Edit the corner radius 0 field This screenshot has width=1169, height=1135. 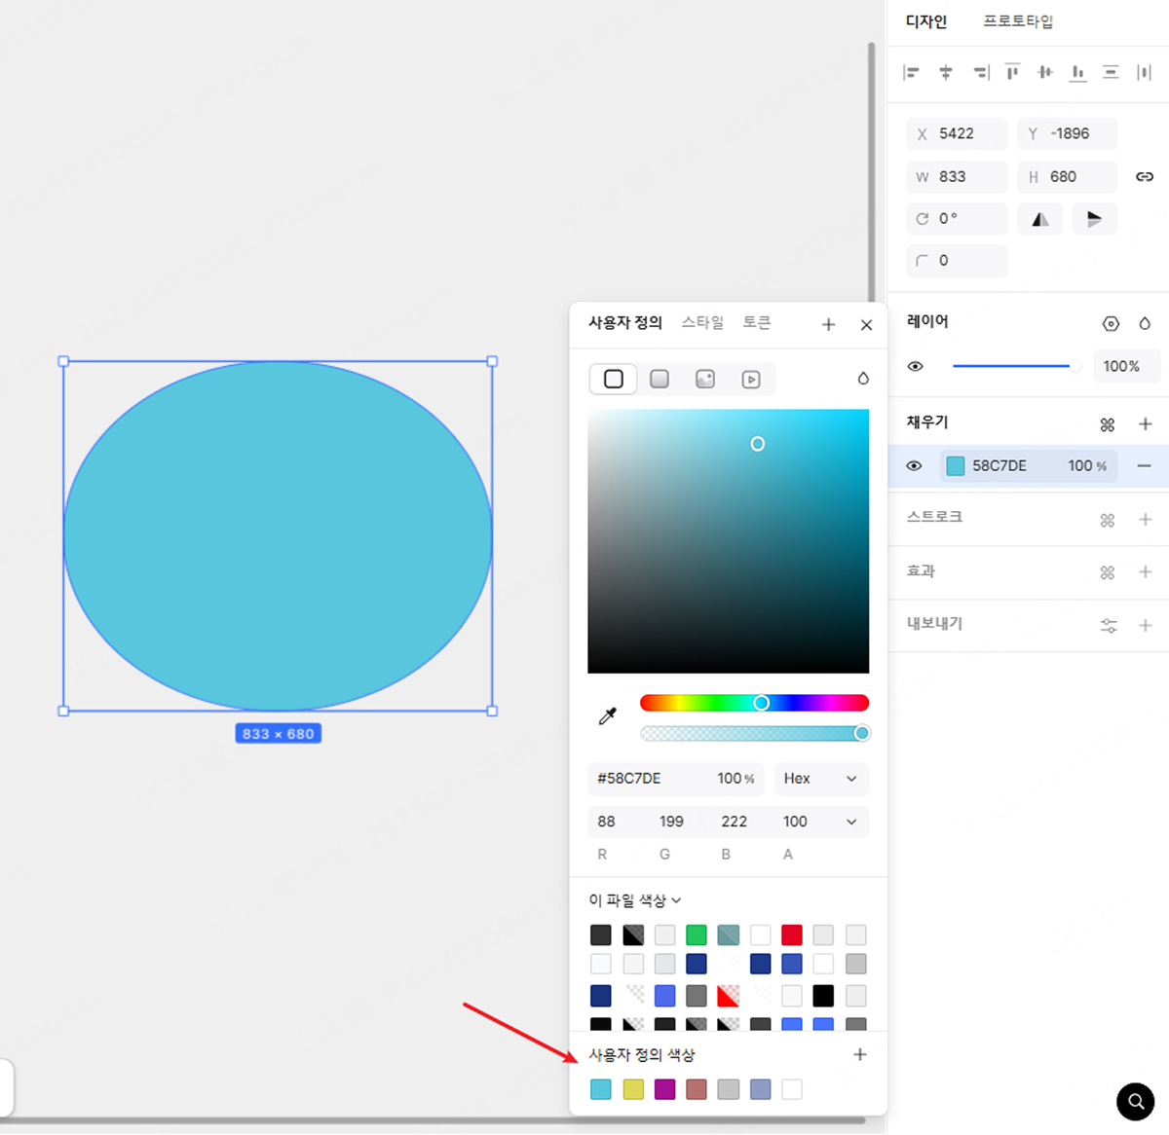pos(957,261)
